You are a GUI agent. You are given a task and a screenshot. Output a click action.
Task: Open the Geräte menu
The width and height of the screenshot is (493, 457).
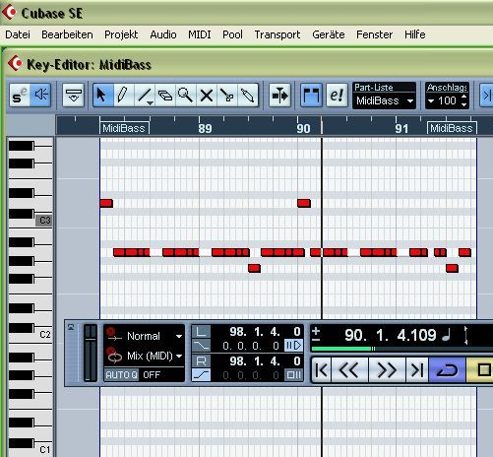pyautogui.click(x=329, y=34)
